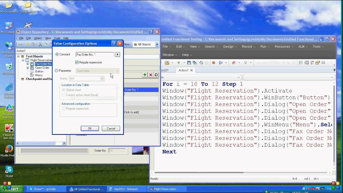Click green plus add-property icon
The image size is (343, 193).
pyautogui.click(x=145, y=75)
